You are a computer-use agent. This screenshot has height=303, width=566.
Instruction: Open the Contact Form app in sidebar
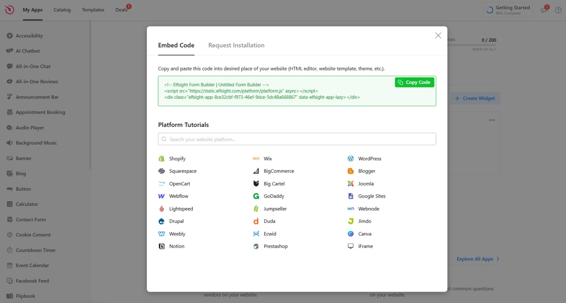click(31, 220)
